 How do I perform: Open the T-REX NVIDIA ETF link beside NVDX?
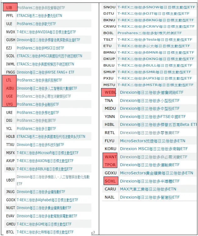click(46, 32)
